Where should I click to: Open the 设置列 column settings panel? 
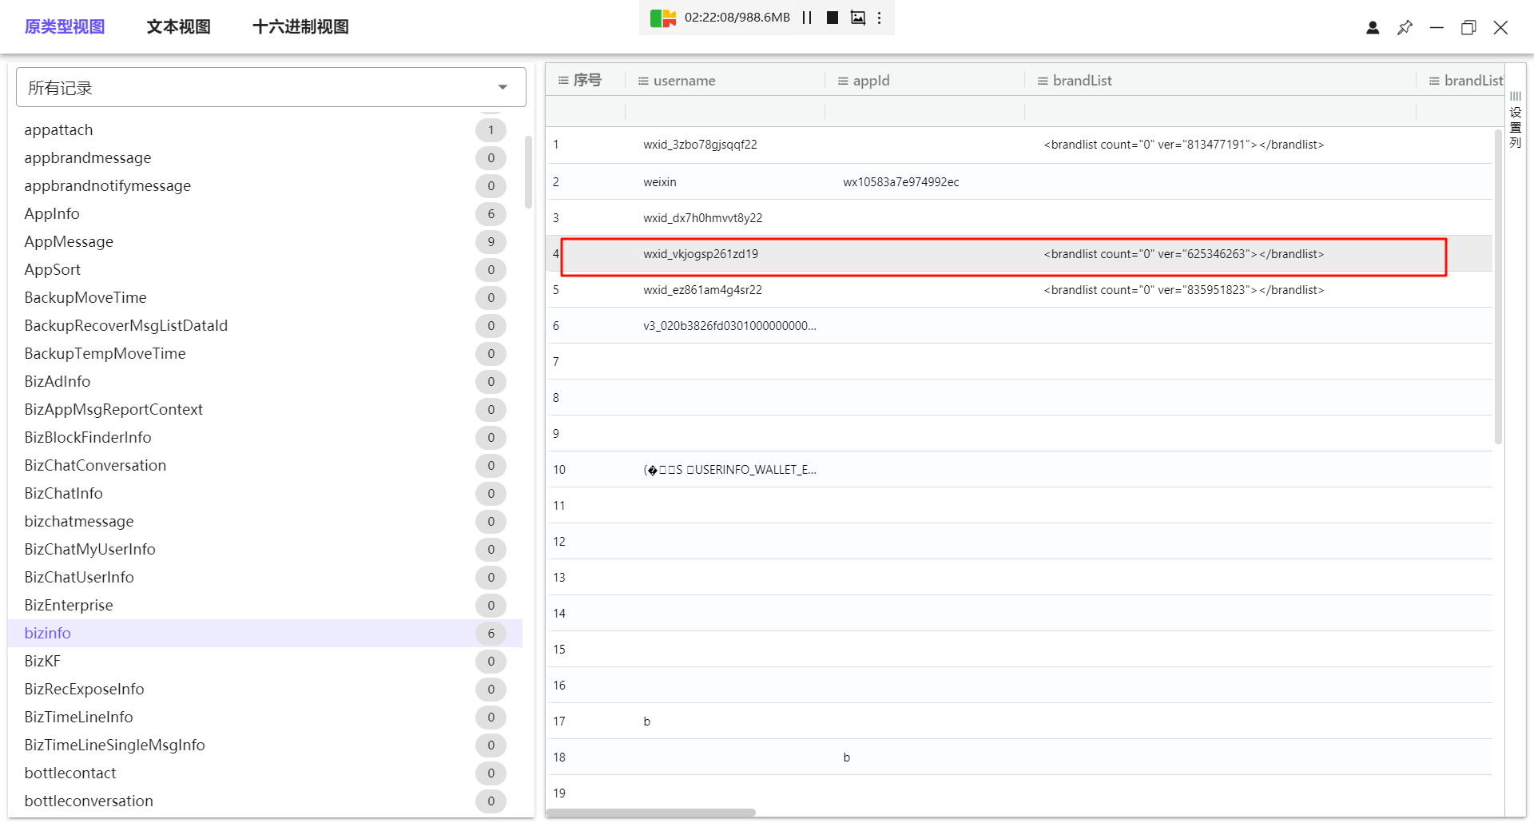tap(1516, 120)
